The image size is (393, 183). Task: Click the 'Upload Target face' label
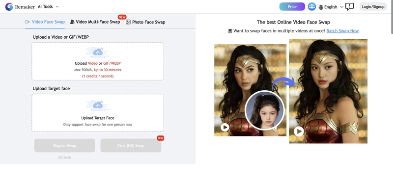coord(52,88)
